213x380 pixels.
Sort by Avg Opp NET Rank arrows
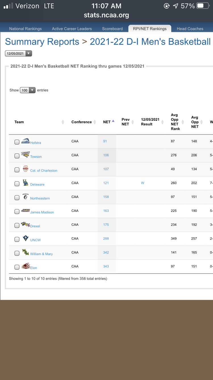[x=183, y=122]
